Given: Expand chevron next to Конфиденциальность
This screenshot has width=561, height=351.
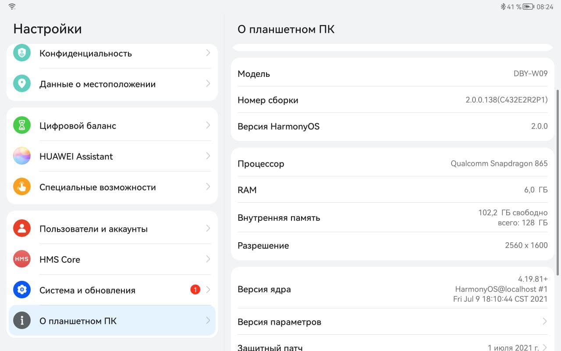Looking at the screenshot, I should coord(208,53).
